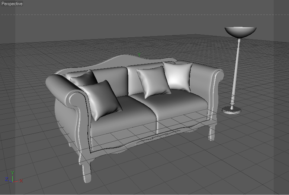Image resolution: width=289 pixels, height=195 pixels.
Task: Select the floor lamp's bowl-shaped shade
Action: click(x=241, y=32)
